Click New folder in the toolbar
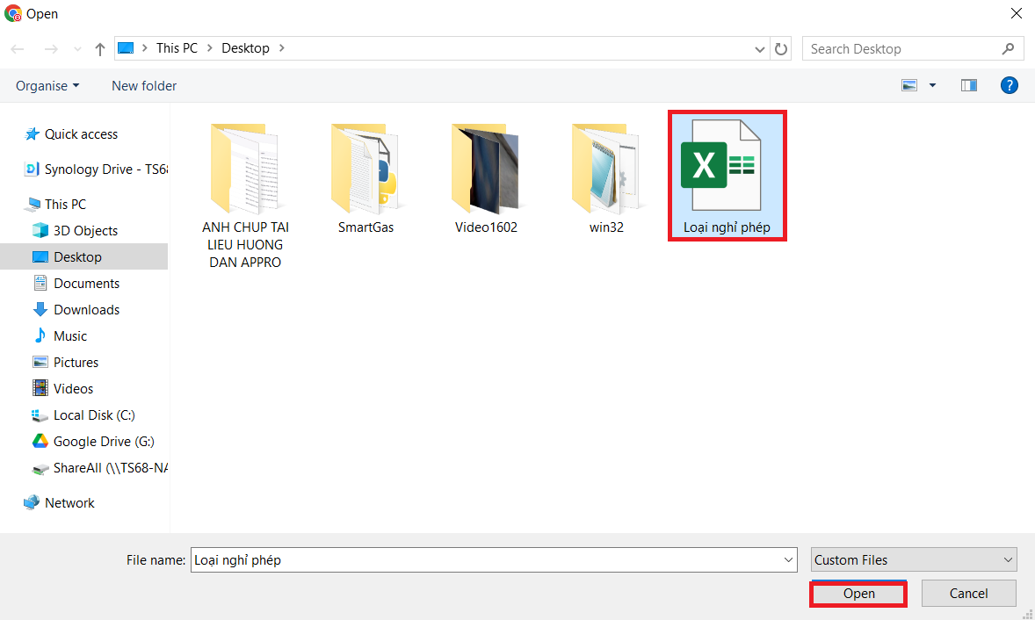This screenshot has height=620, width=1035. pyautogui.click(x=144, y=85)
